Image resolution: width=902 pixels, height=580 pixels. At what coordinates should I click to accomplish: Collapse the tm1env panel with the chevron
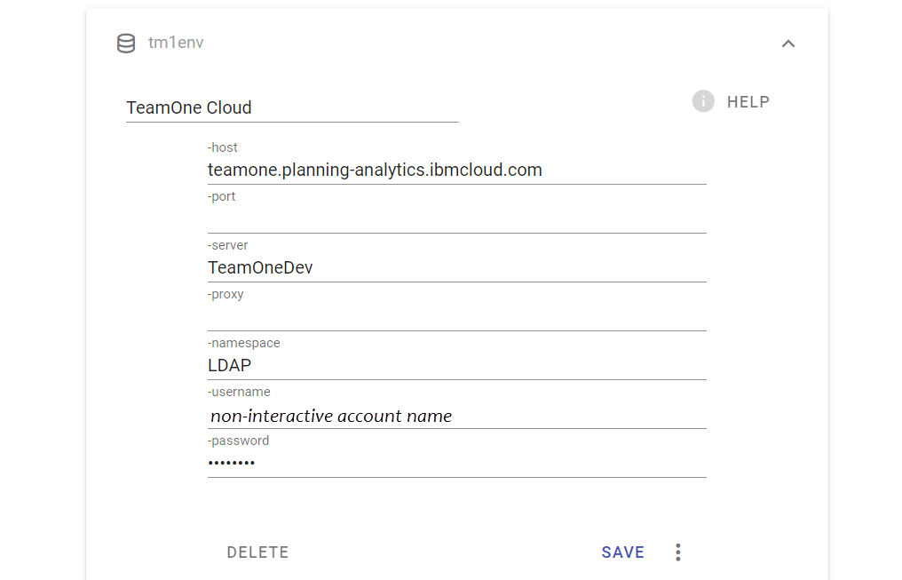788,44
